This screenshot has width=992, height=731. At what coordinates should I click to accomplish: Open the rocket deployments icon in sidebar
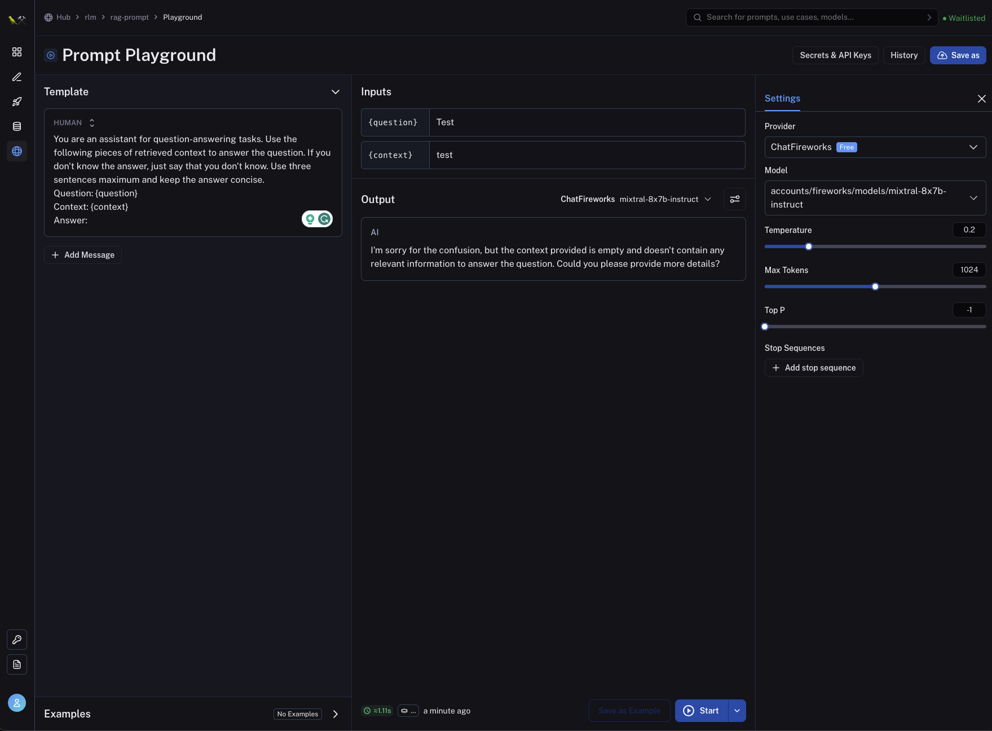[17, 102]
